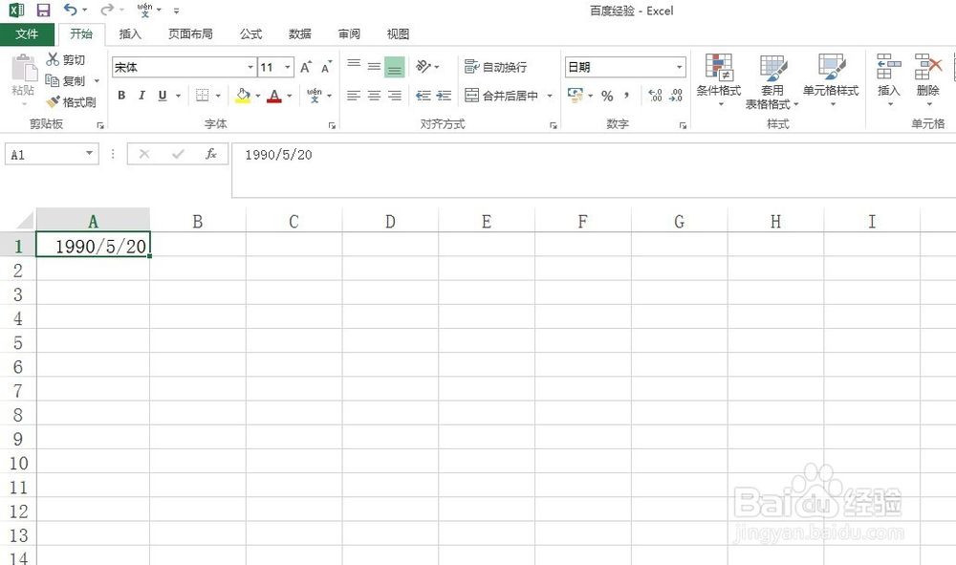The width and height of the screenshot is (956, 565).
Task: Toggle italic formatting
Action: pos(141,96)
